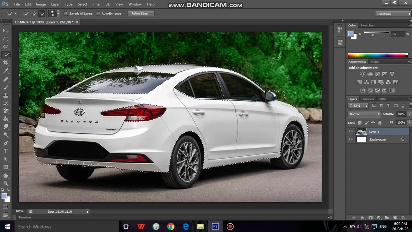Select the Smudge tool

pos(6,127)
